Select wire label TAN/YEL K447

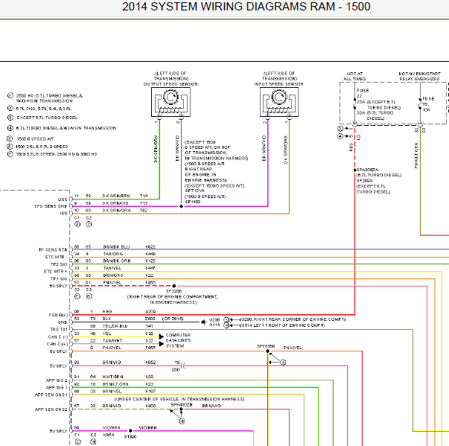tap(129, 268)
